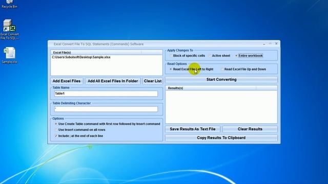
Task: Click the window title bar text
Action: [x=98, y=44]
